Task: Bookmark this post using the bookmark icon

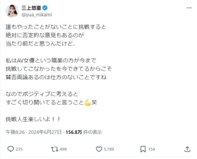Action: (143, 149)
